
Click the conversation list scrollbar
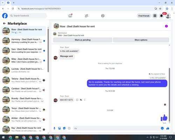(x=48, y=50)
